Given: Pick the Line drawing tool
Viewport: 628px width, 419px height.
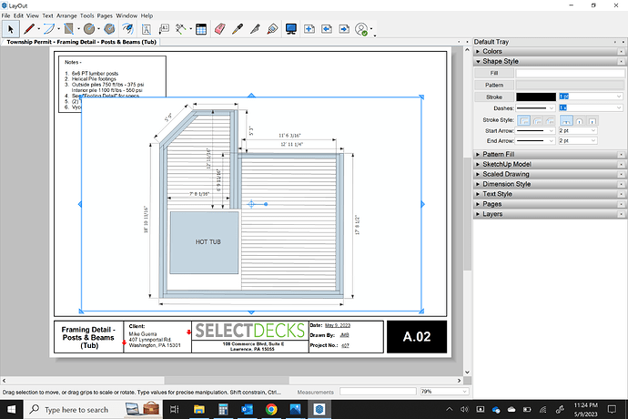Looking at the screenshot, I should pos(29,29).
